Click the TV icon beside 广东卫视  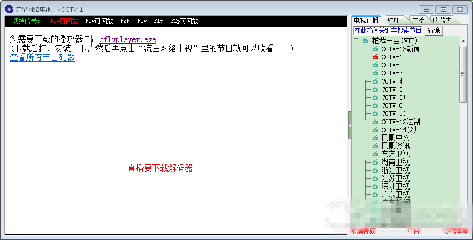click(x=375, y=195)
